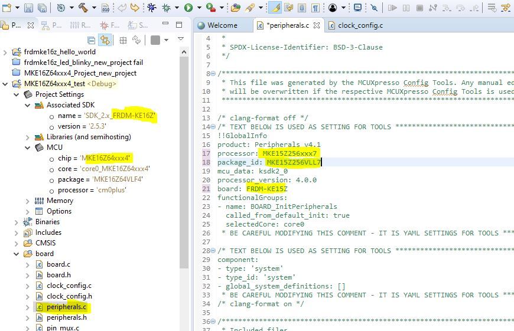This screenshot has height=331, width=514.
Task: Click the green bug Debug icon
Action: click(x=166, y=8)
